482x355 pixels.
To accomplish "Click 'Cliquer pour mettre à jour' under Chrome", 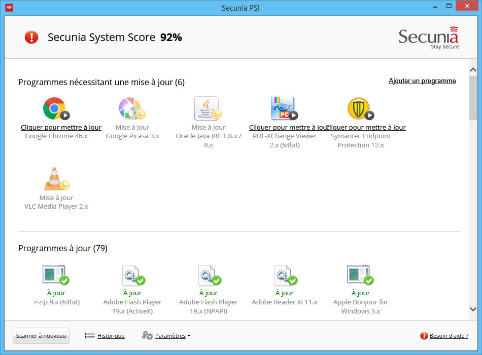I will [x=61, y=128].
